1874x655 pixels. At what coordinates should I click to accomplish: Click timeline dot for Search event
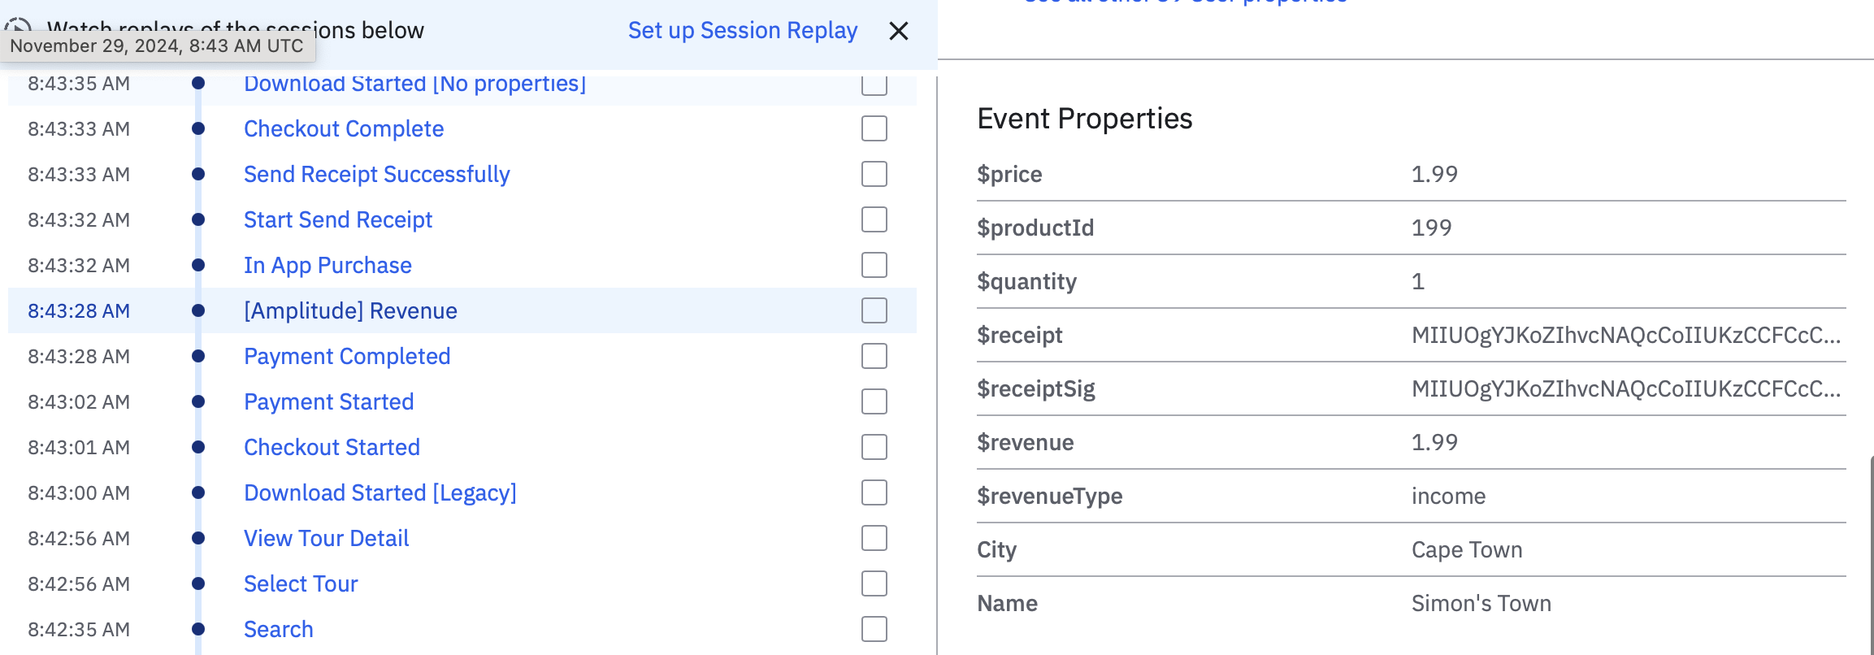198,629
